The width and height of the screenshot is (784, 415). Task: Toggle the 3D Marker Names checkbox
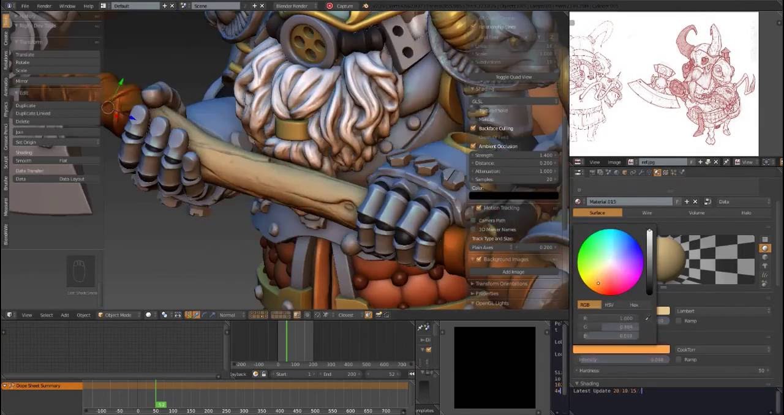click(474, 230)
